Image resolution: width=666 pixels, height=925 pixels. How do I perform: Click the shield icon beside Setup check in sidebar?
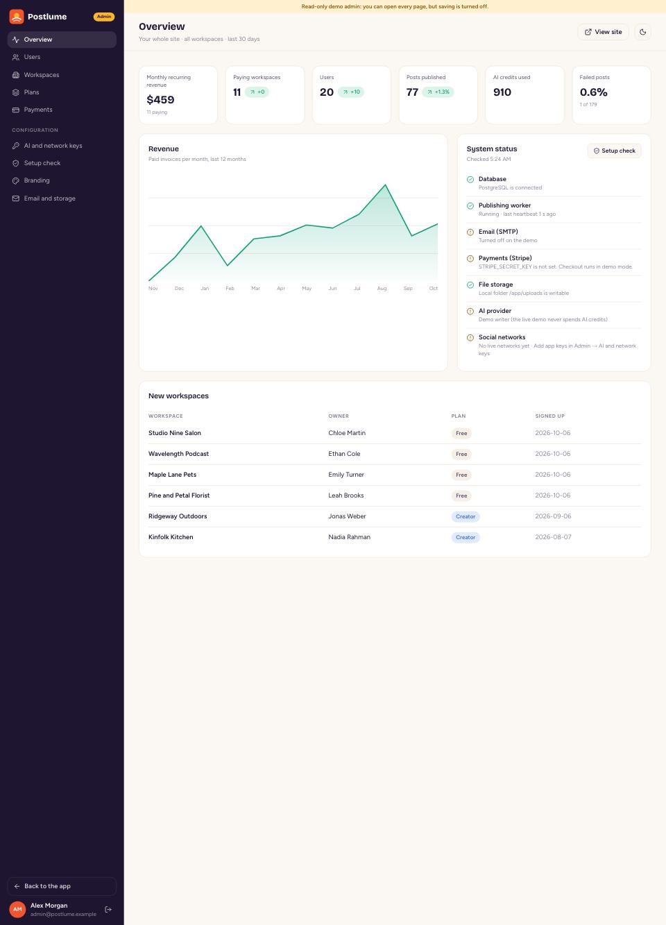point(16,163)
